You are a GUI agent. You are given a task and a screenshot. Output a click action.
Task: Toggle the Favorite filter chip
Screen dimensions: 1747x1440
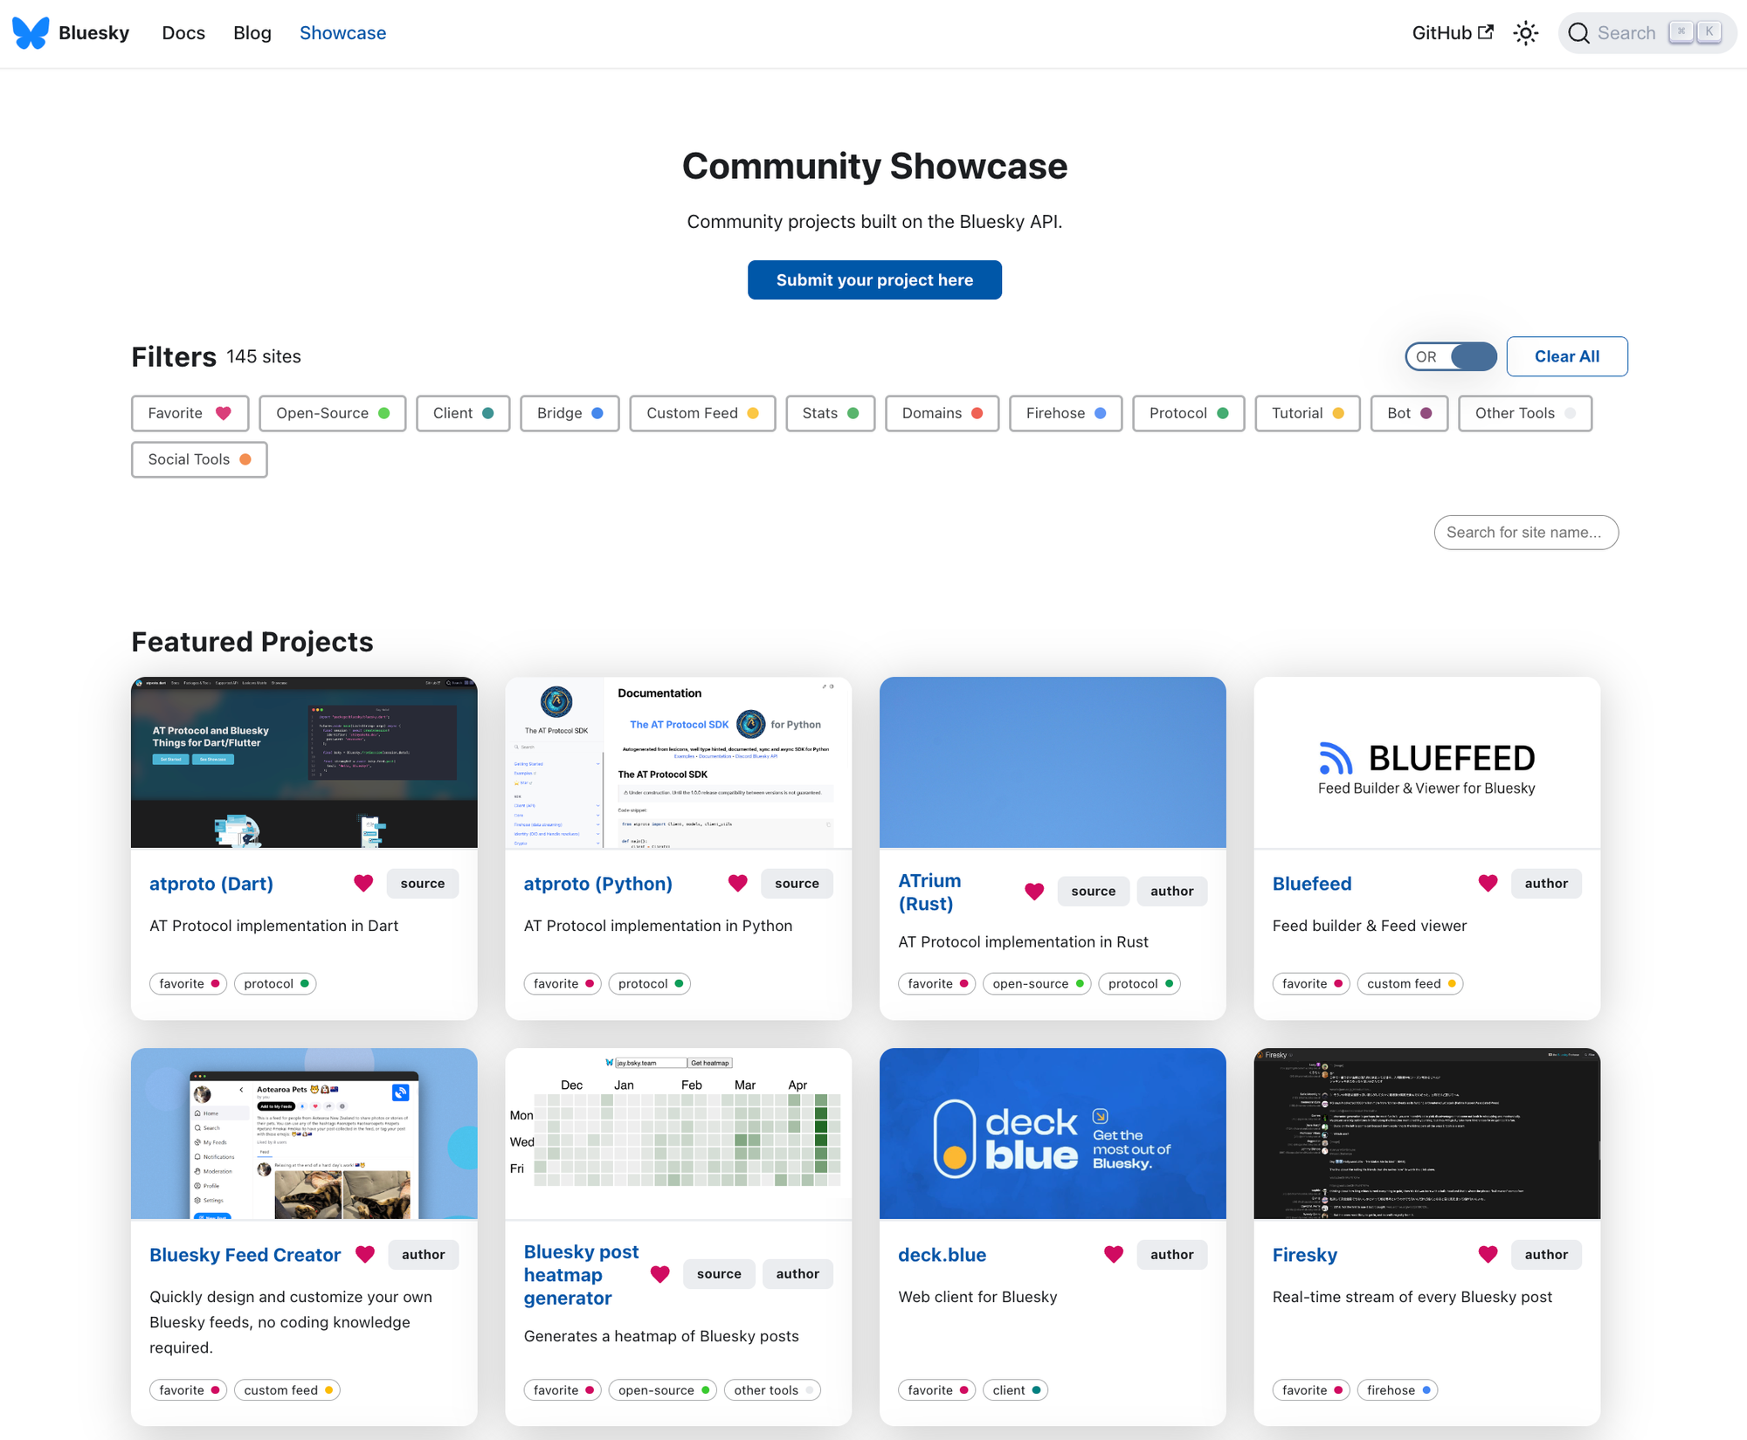tap(190, 413)
